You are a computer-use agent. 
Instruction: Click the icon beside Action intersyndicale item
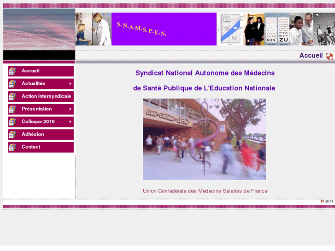pyautogui.click(x=12, y=97)
